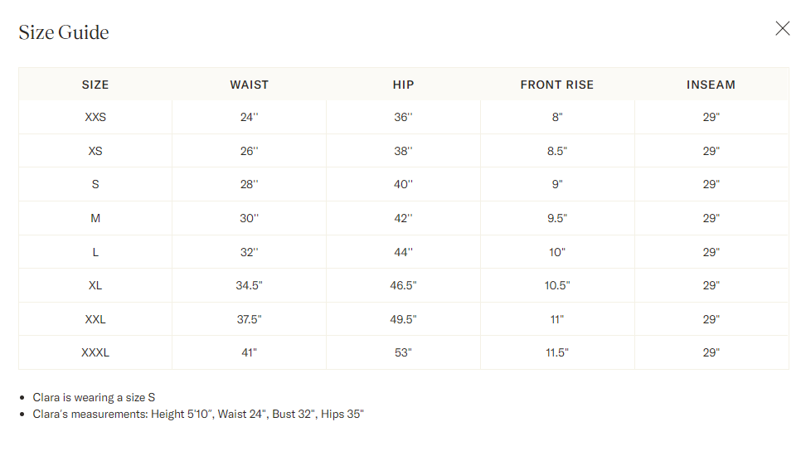Select the XXS size row label
Viewport: 801px width, 456px height.
pyautogui.click(x=95, y=118)
